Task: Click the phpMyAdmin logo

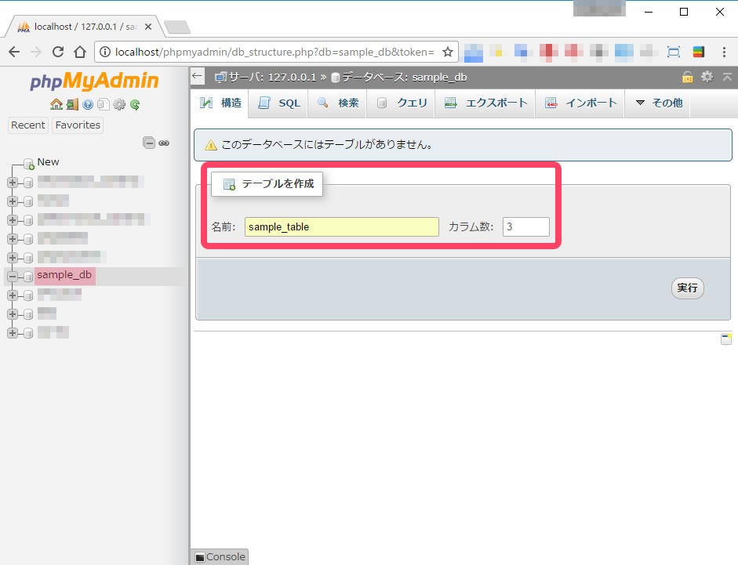Action: [x=94, y=81]
